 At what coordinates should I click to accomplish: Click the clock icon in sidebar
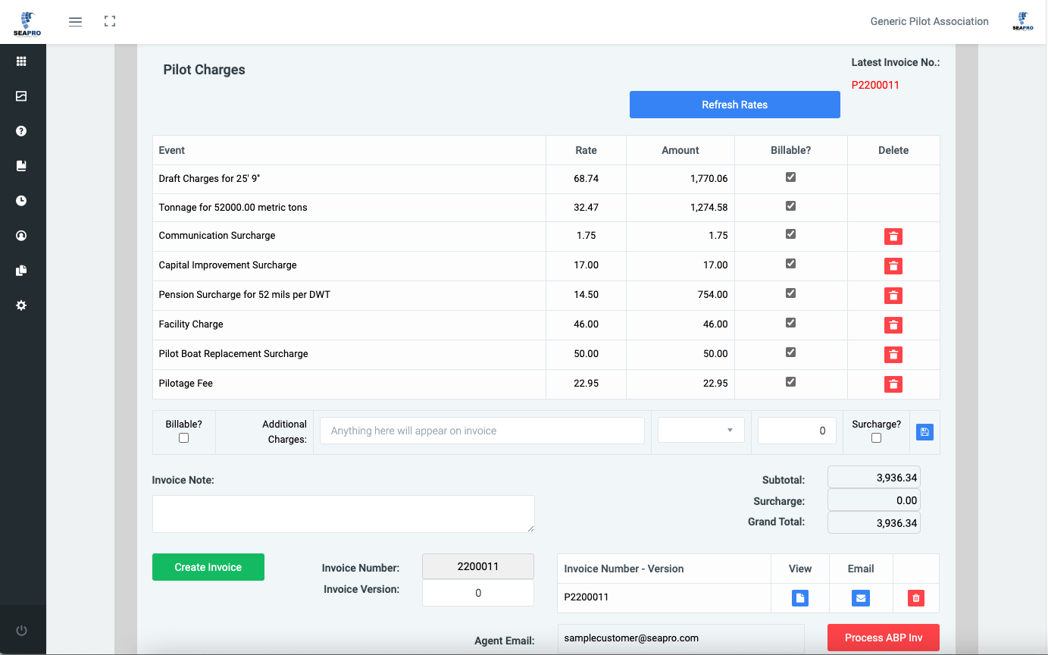click(21, 201)
